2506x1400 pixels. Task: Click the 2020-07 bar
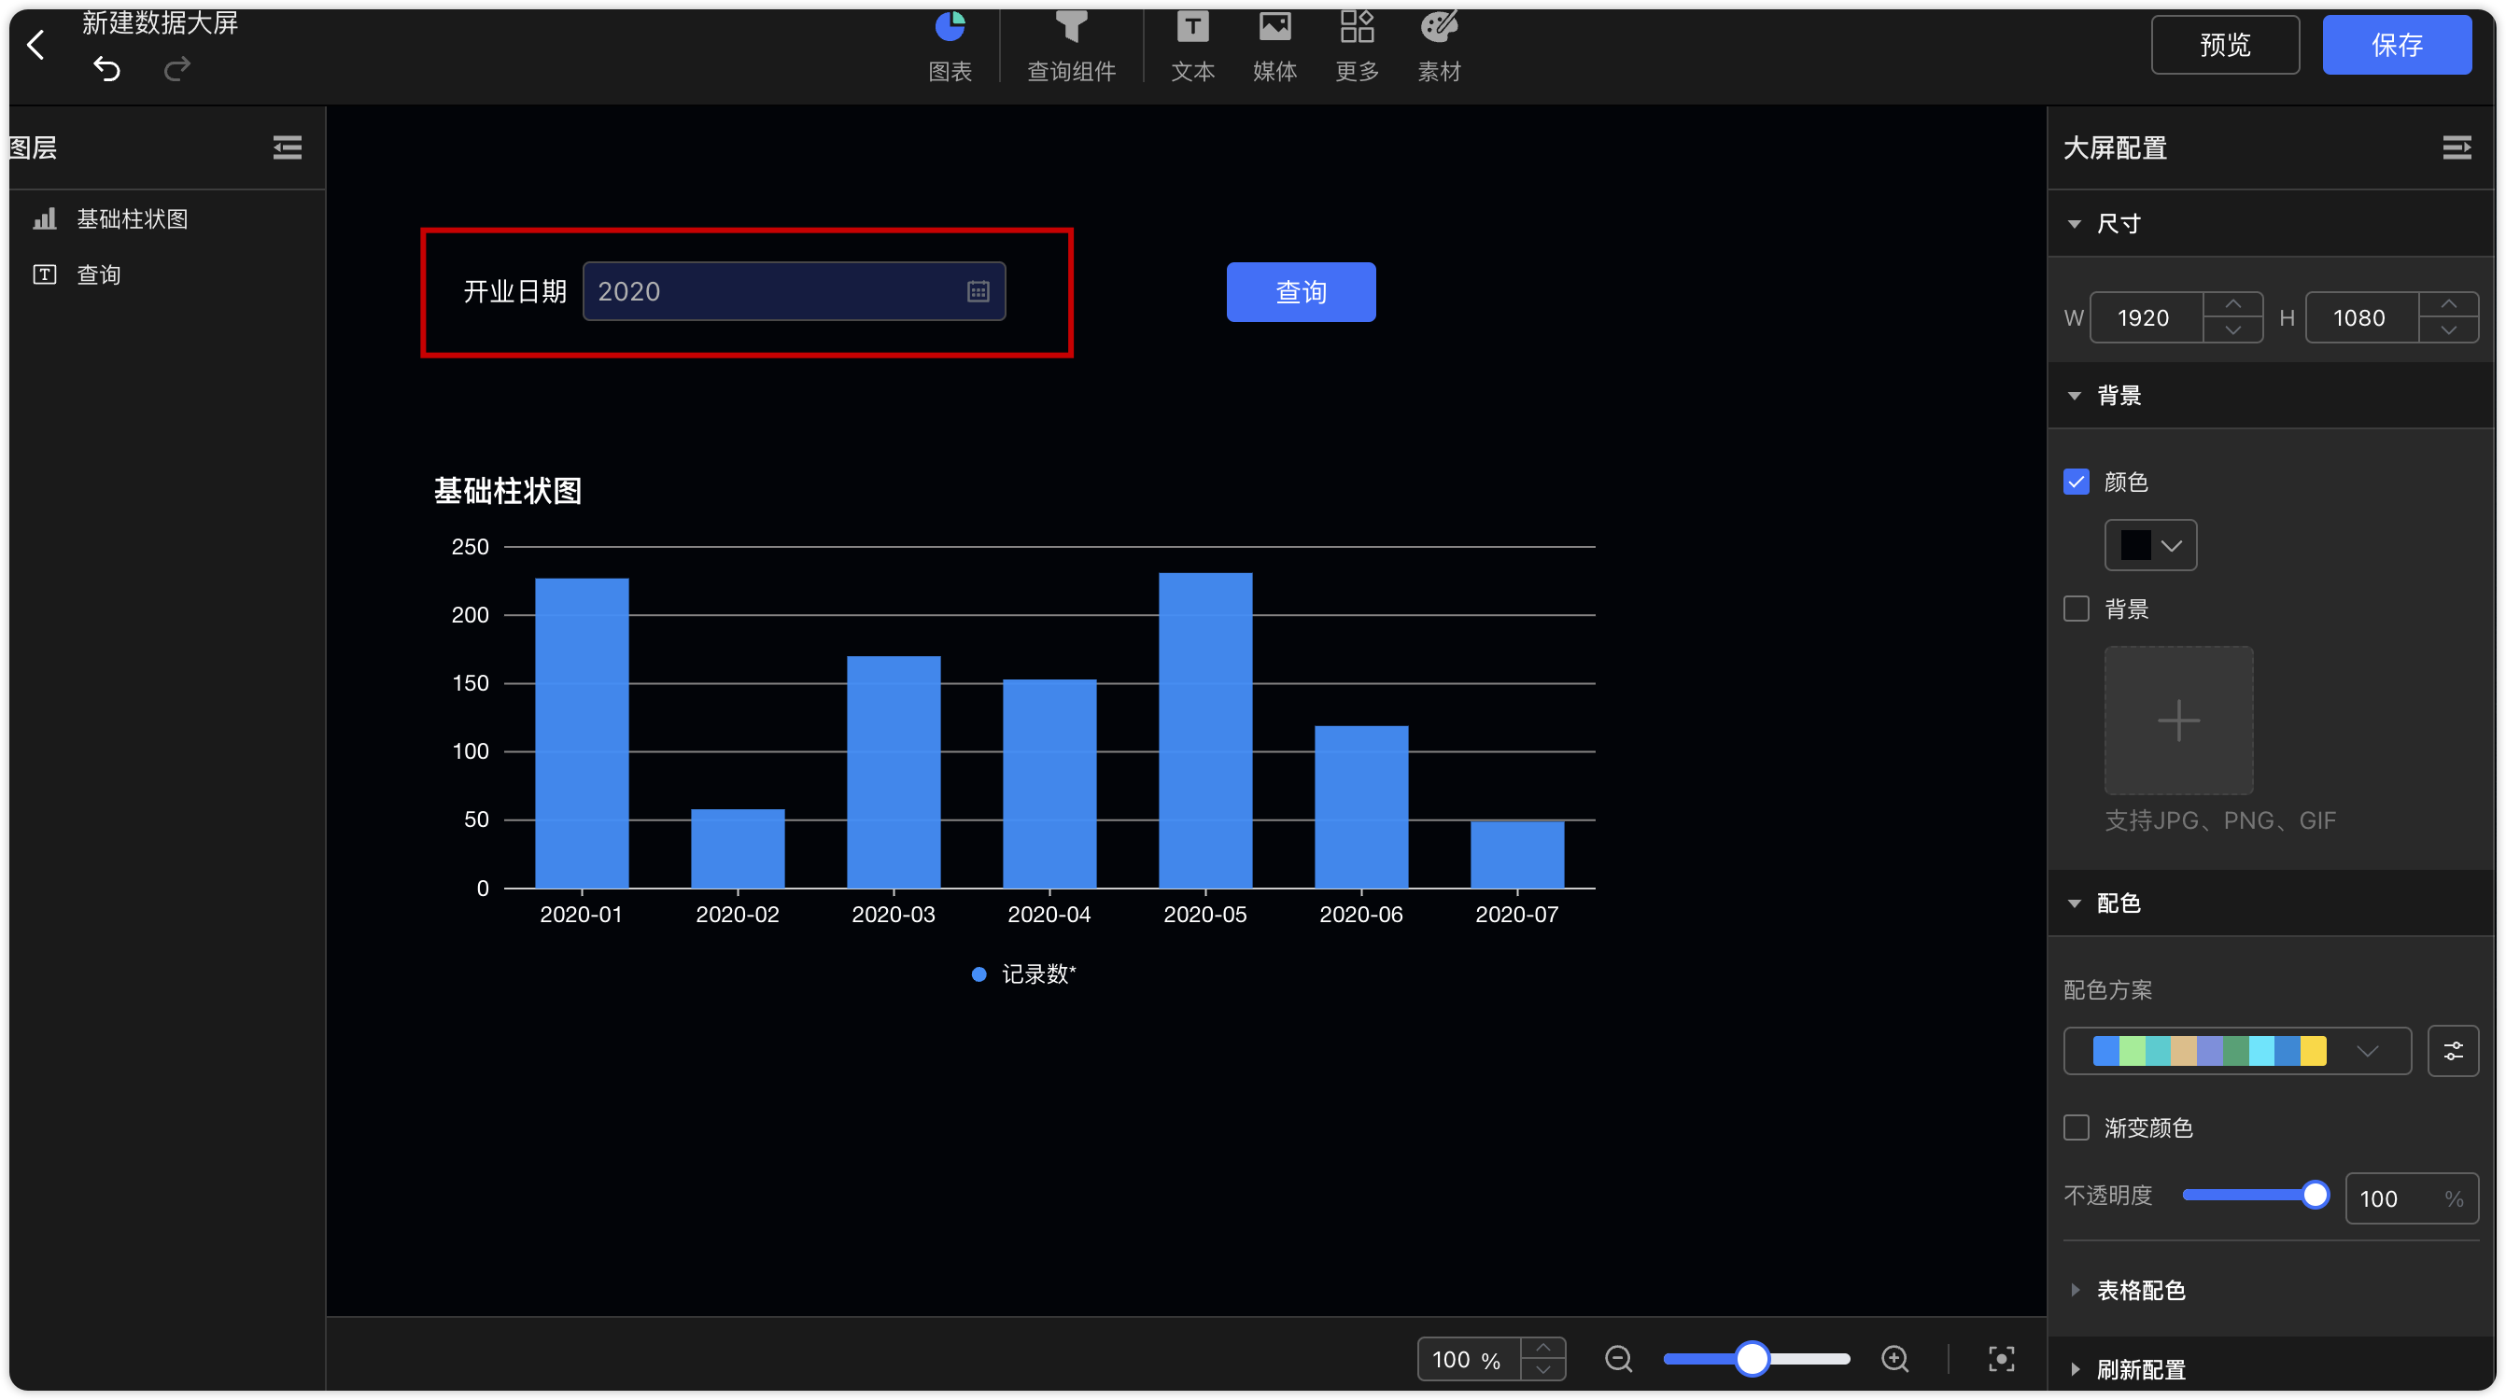(1516, 854)
